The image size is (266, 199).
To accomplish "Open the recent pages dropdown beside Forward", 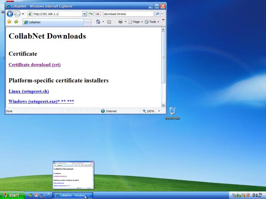I will pos(23,14).
